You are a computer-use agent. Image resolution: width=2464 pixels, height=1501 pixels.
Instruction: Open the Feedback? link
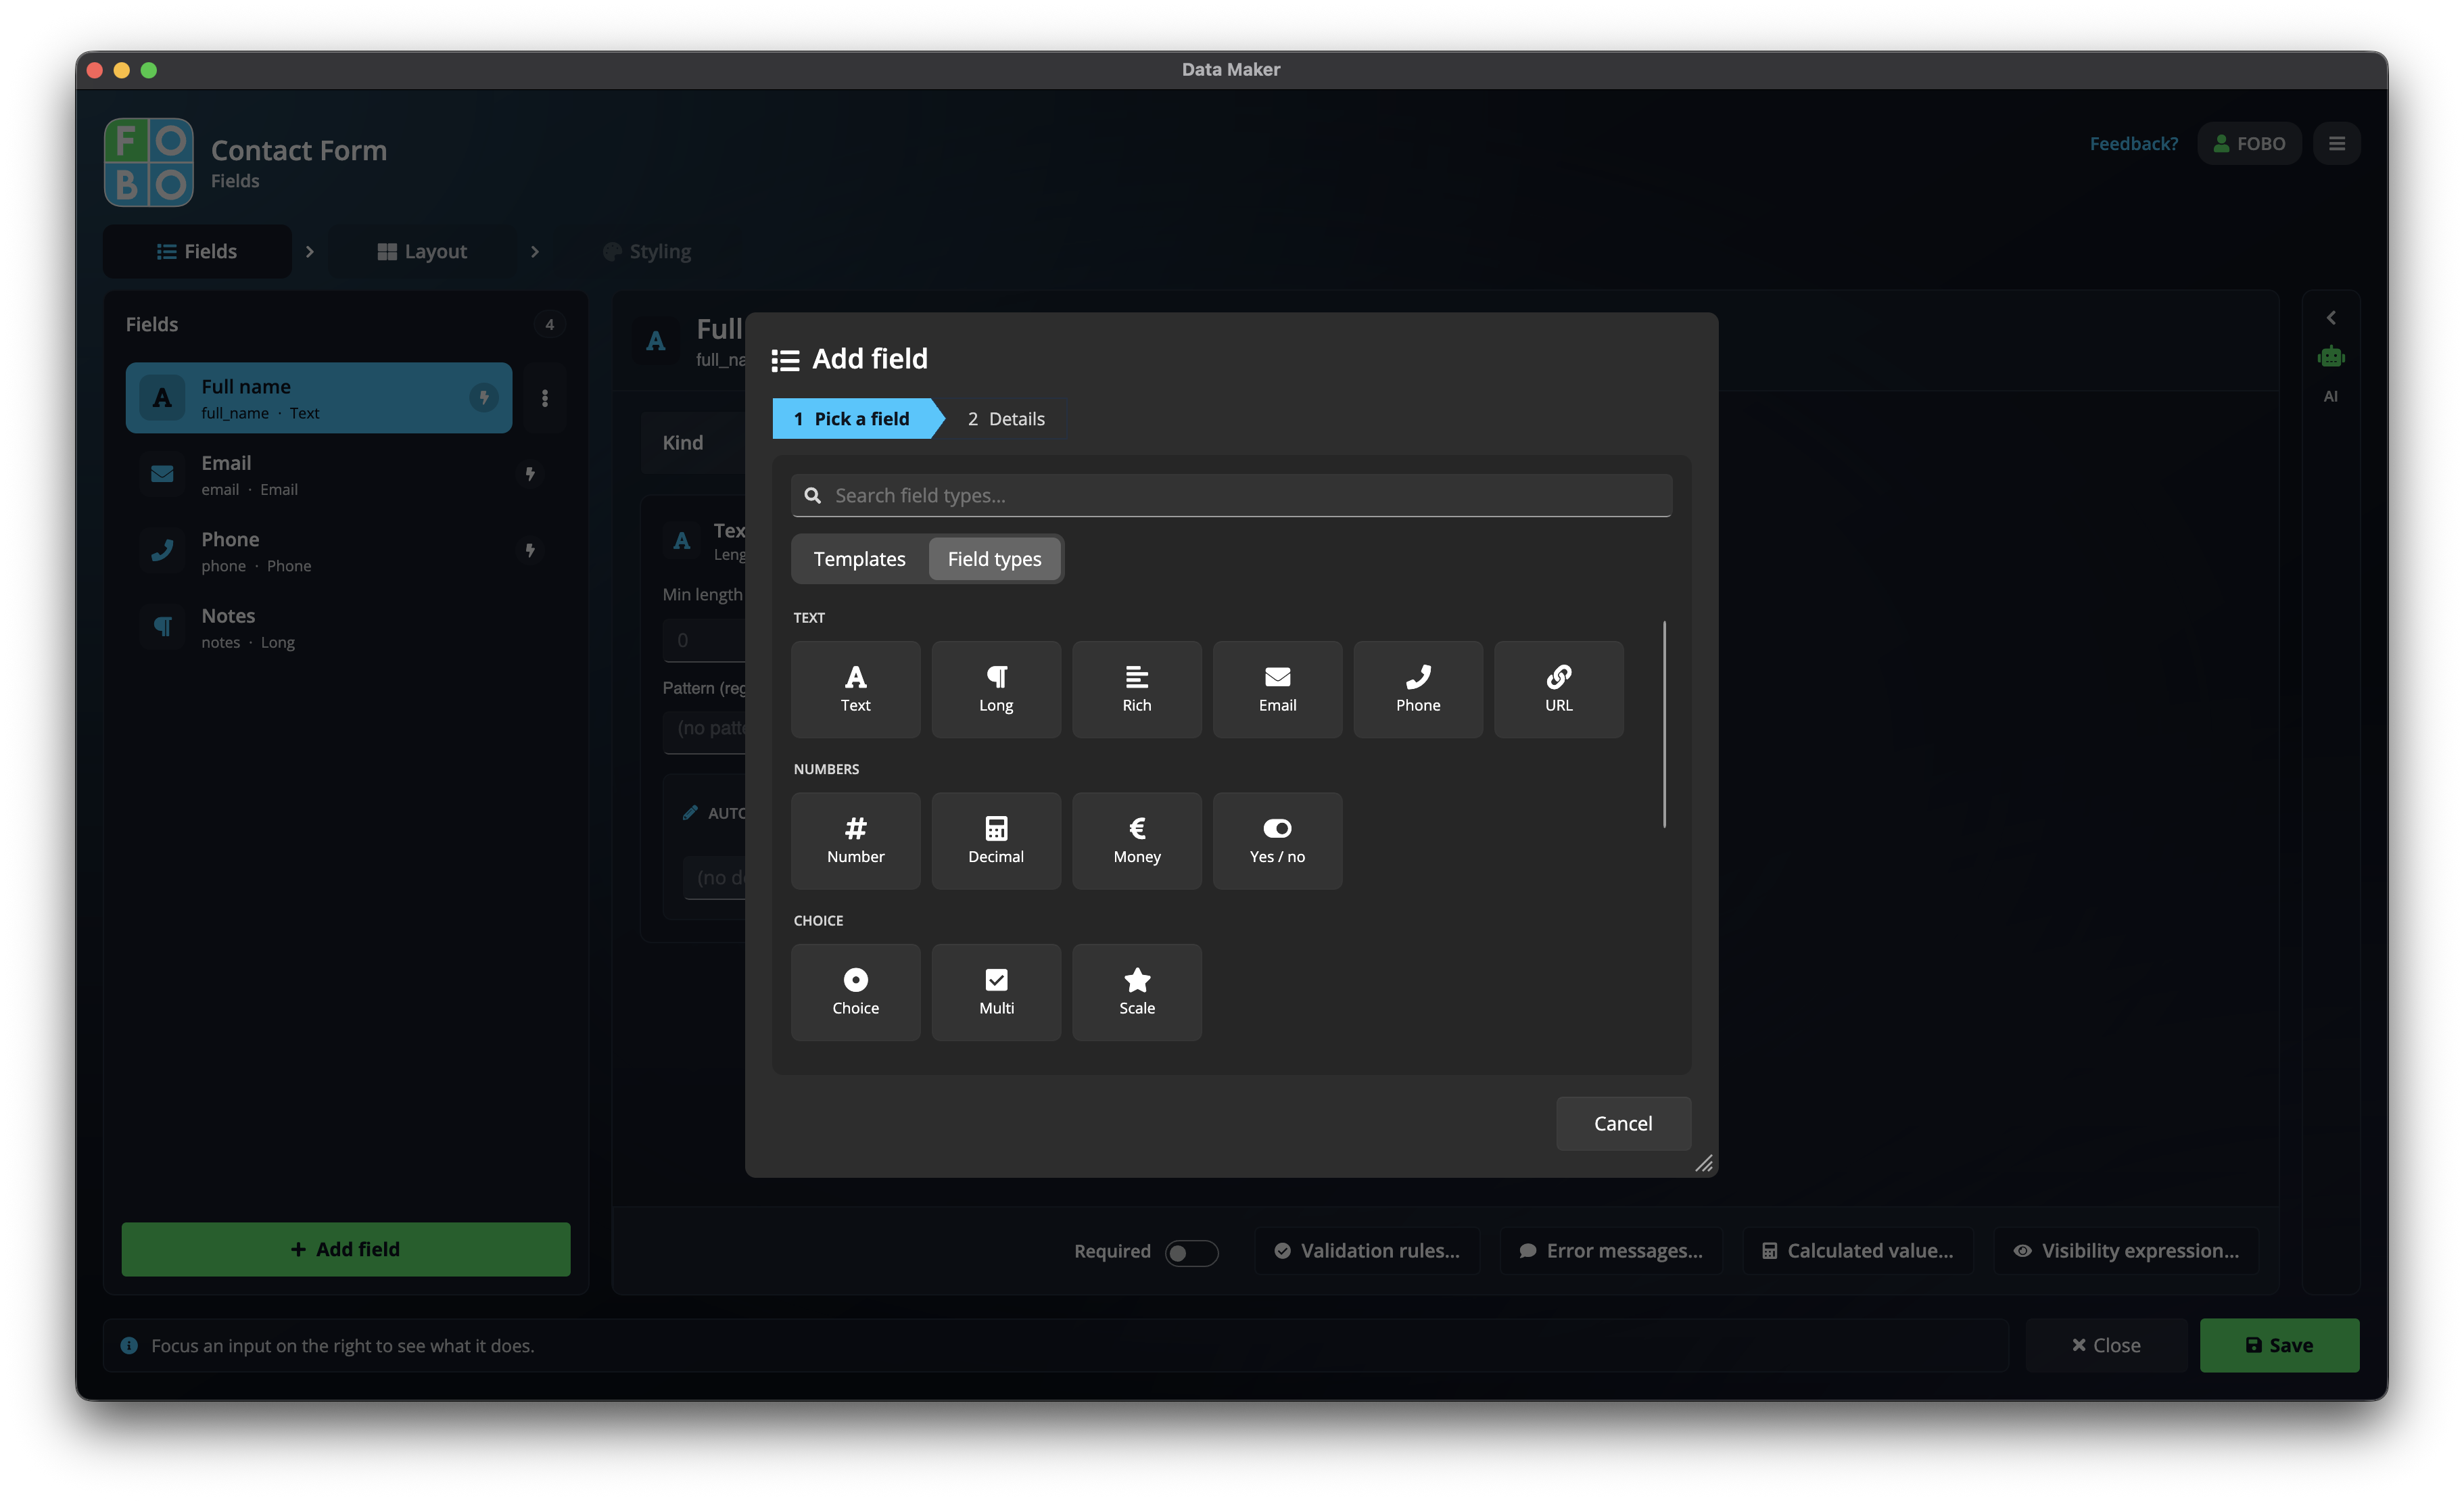pyautogui.click(x=2133, y=144)
